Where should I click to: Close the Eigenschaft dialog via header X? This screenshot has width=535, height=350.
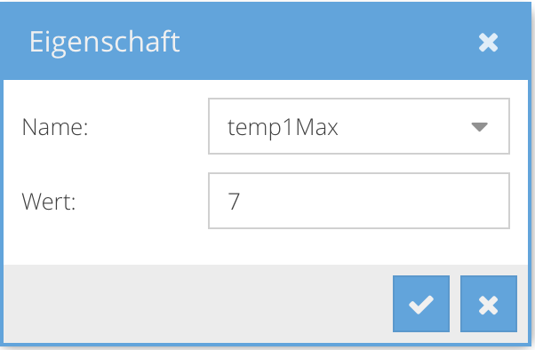488,43
